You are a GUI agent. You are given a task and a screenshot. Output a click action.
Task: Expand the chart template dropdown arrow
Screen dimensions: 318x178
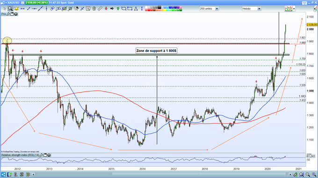point(294,9)
